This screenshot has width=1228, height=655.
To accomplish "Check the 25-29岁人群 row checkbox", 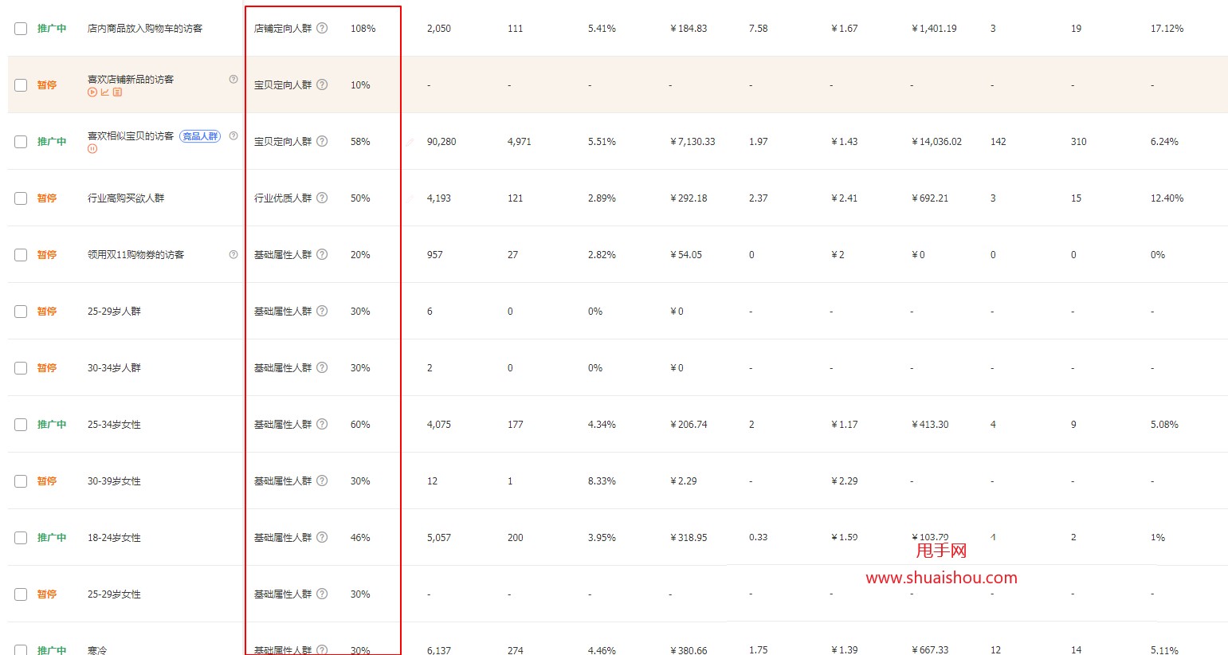I will click(x=21, y=312).
